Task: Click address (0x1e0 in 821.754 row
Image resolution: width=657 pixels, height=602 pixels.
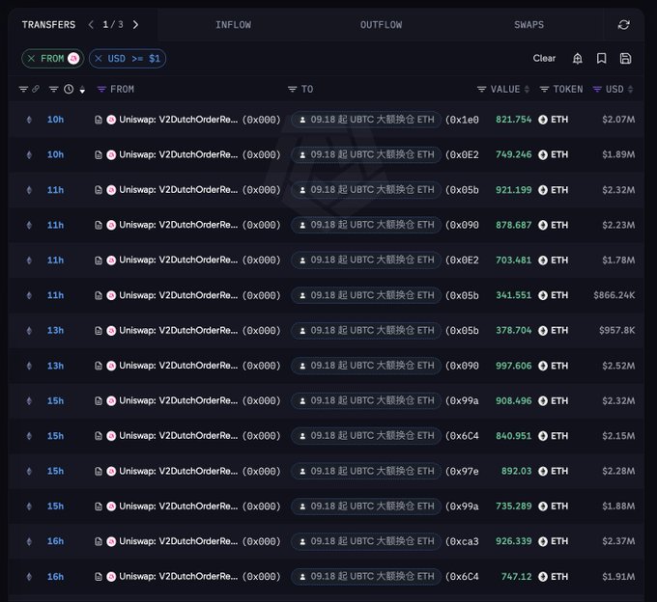Action: (x=462, y=120)
